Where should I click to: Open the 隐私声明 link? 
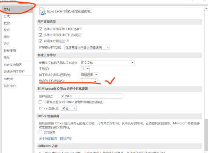[x=66, y=139]
